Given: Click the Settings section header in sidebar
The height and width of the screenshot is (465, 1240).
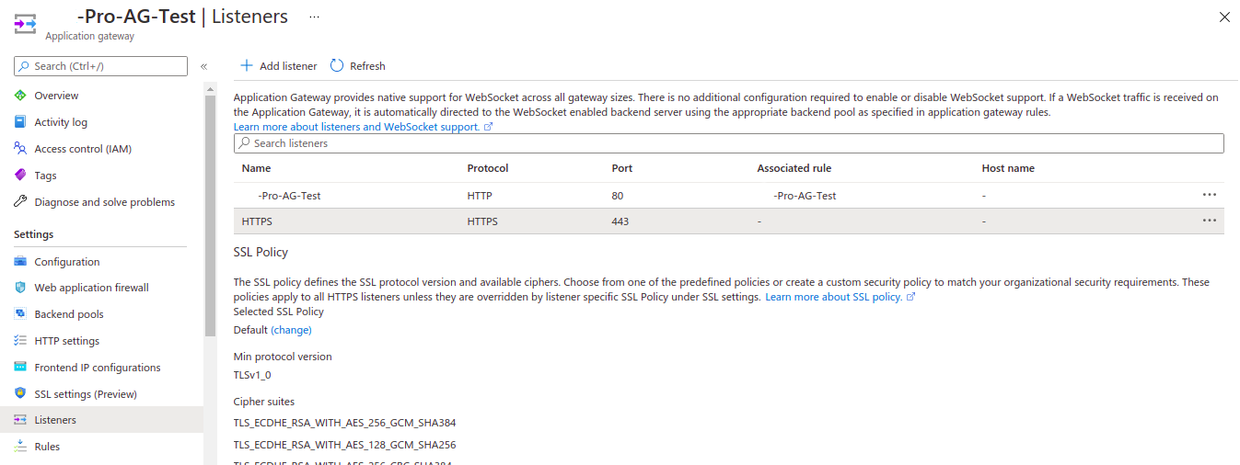Looking at the screenshot, I should pyautogui.click(x=34, y=234).
